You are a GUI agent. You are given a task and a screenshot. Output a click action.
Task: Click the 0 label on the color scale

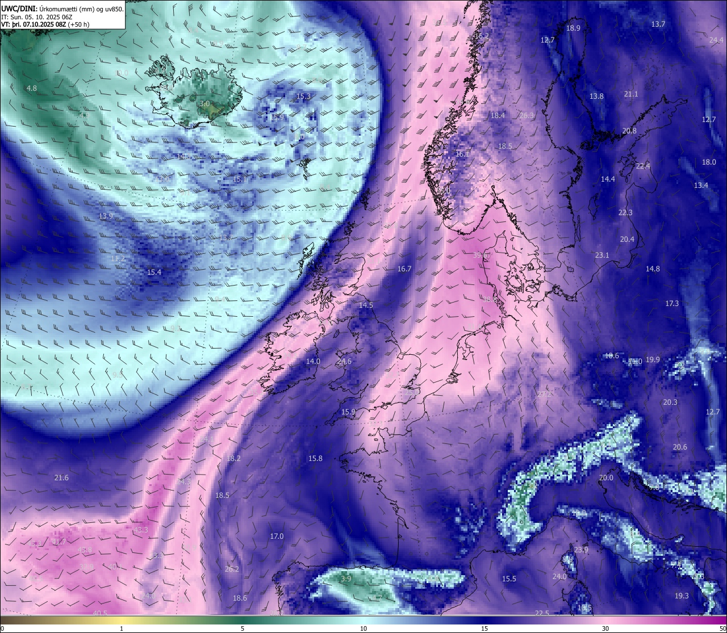point(2,628)
